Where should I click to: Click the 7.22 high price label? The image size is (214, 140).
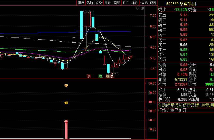[x=88, y=12]
